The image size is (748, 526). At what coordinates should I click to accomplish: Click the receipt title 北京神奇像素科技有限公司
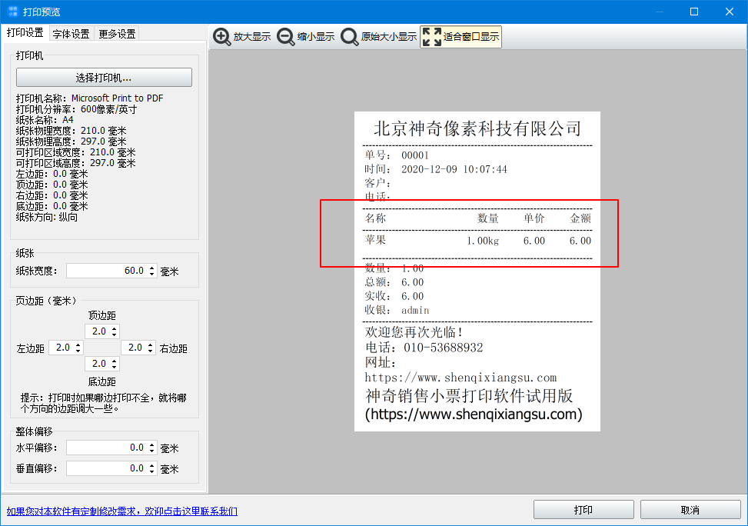(x=477, y=128)
